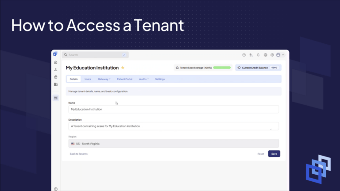Viewport: 340px width, 191px height.
Task: Switch to the Patient Portal tab
Action: pos(124,79)
